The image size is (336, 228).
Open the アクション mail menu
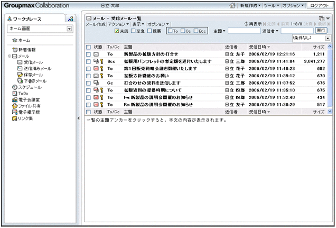click(118, 24)
